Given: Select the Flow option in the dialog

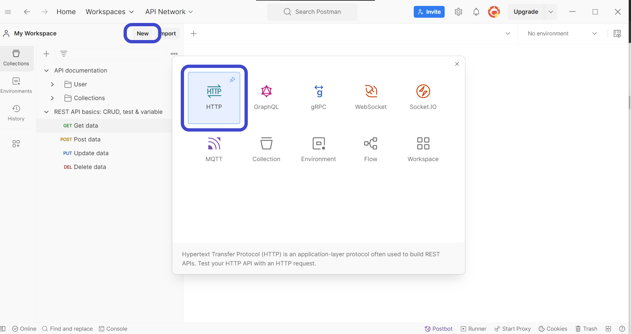Looking at the screenshot, I should coord(371,150).
